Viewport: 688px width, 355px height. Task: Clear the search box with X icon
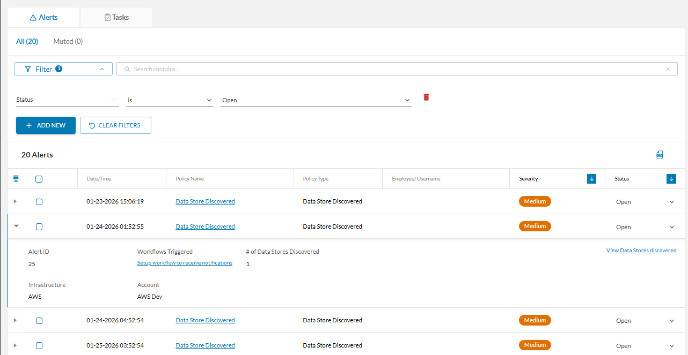[x=668, y=69]
